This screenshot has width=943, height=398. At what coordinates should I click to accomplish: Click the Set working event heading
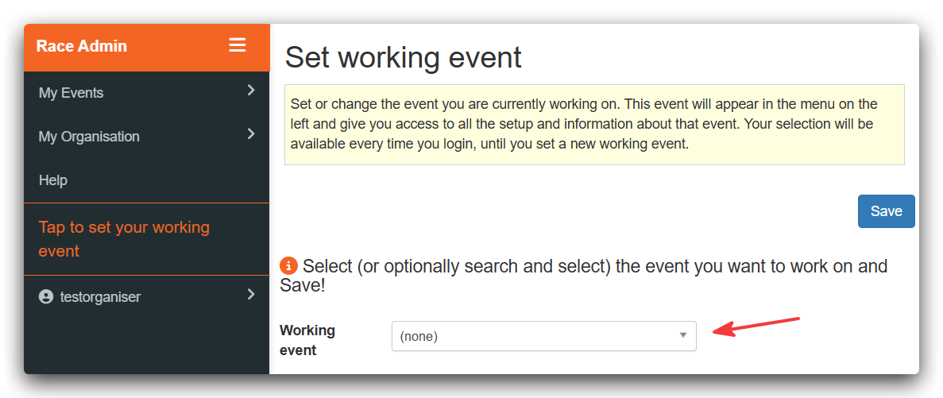point(403,58)
